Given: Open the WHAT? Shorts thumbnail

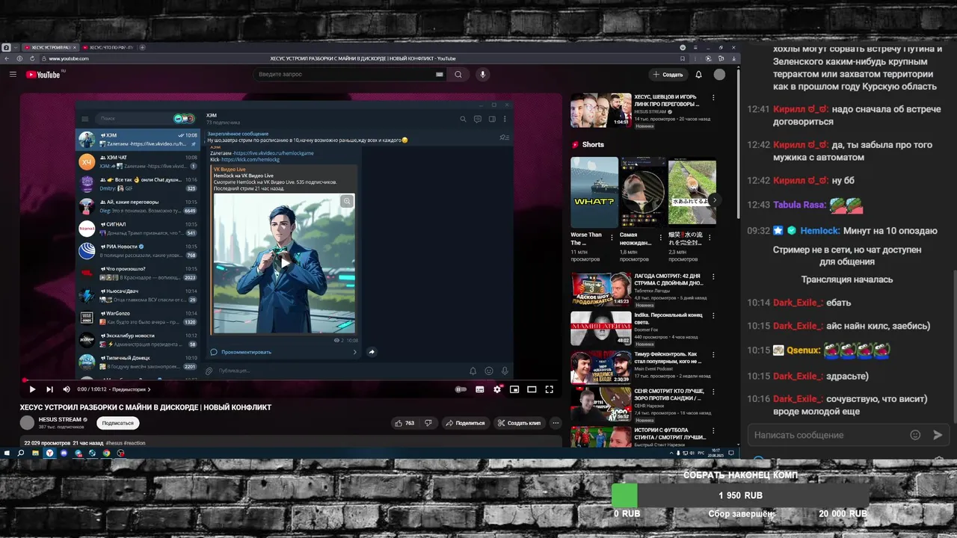Looking at the screenshot, I should [594, 191].
